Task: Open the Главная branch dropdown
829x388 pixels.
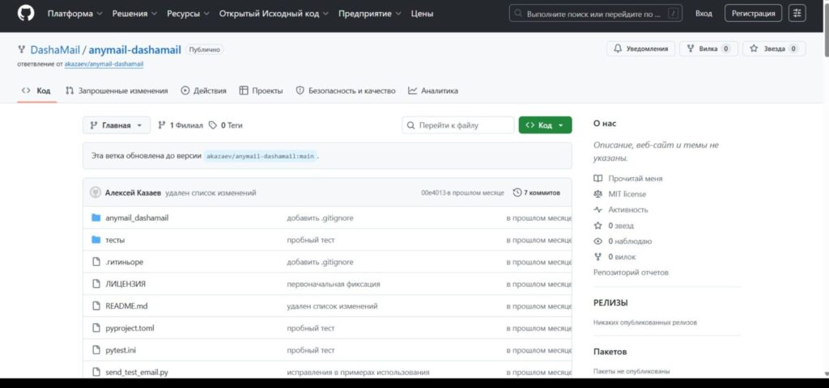Action: (117, 125)
